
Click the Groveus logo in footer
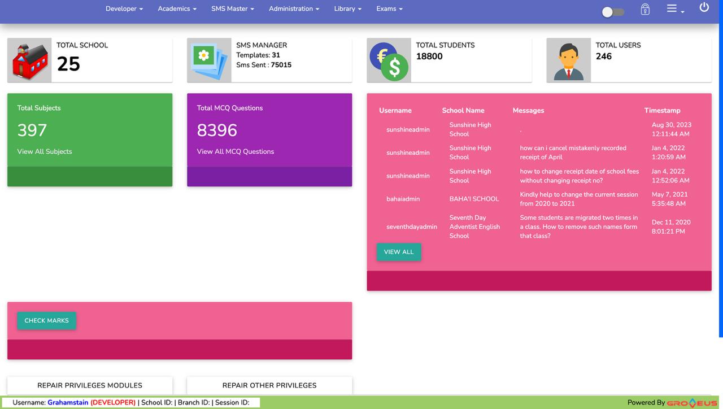[692, 403]
